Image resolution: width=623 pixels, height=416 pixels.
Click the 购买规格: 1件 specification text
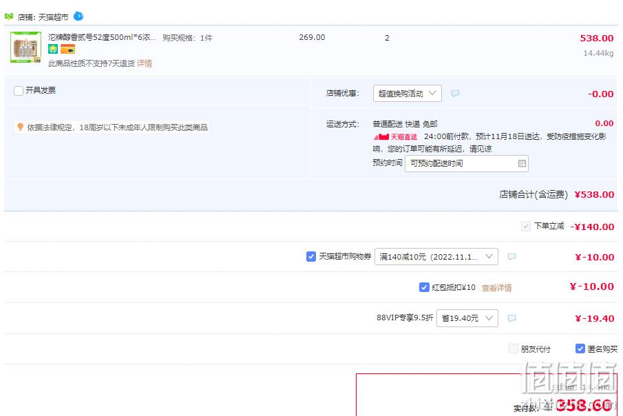[x=187, y=38]
